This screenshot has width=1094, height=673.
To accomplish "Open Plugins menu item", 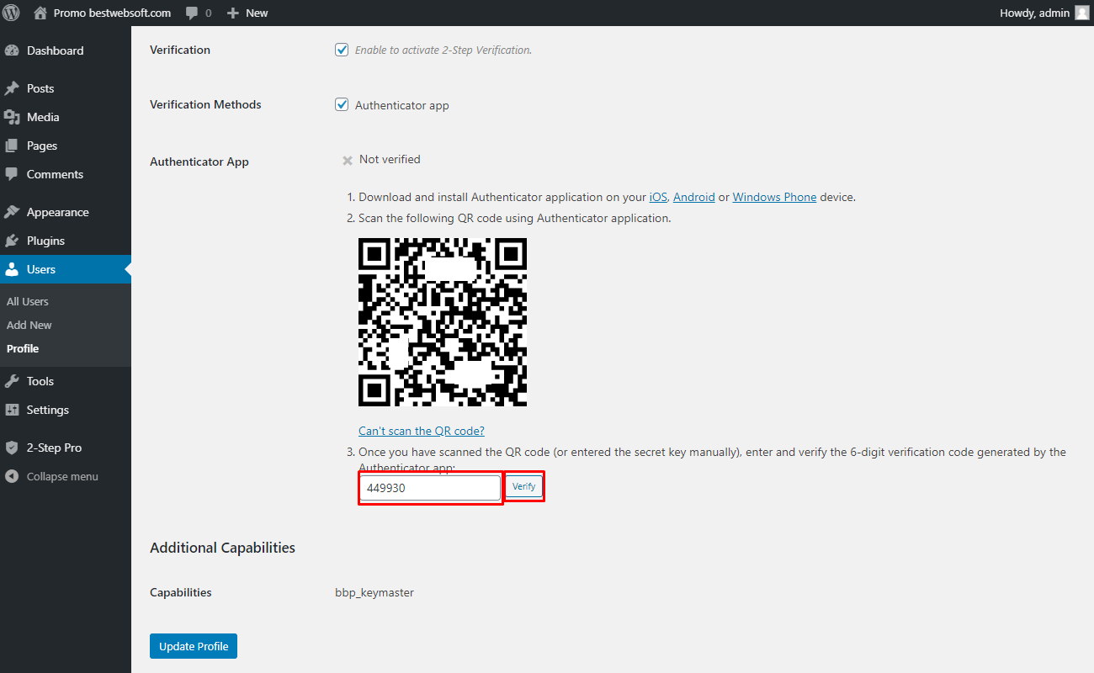I will [x=66, y=241].
